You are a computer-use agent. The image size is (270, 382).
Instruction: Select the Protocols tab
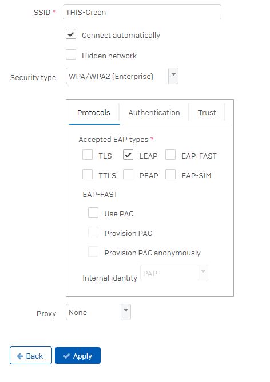[94, 113]
